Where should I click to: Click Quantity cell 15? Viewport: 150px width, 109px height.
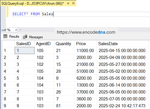[64, 64]
